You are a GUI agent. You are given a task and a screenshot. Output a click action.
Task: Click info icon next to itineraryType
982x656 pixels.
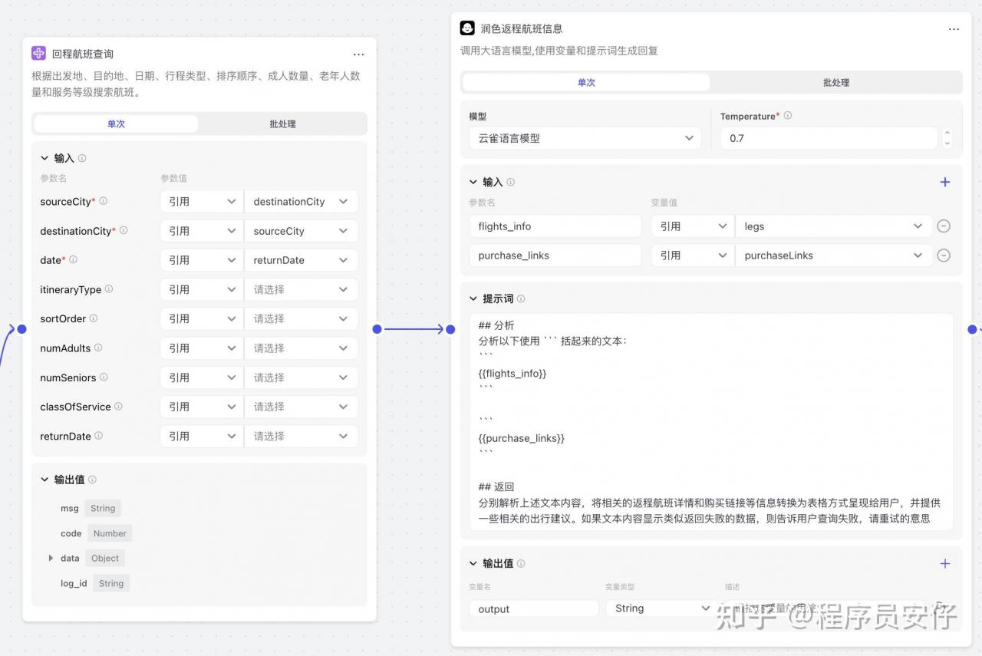109,289
